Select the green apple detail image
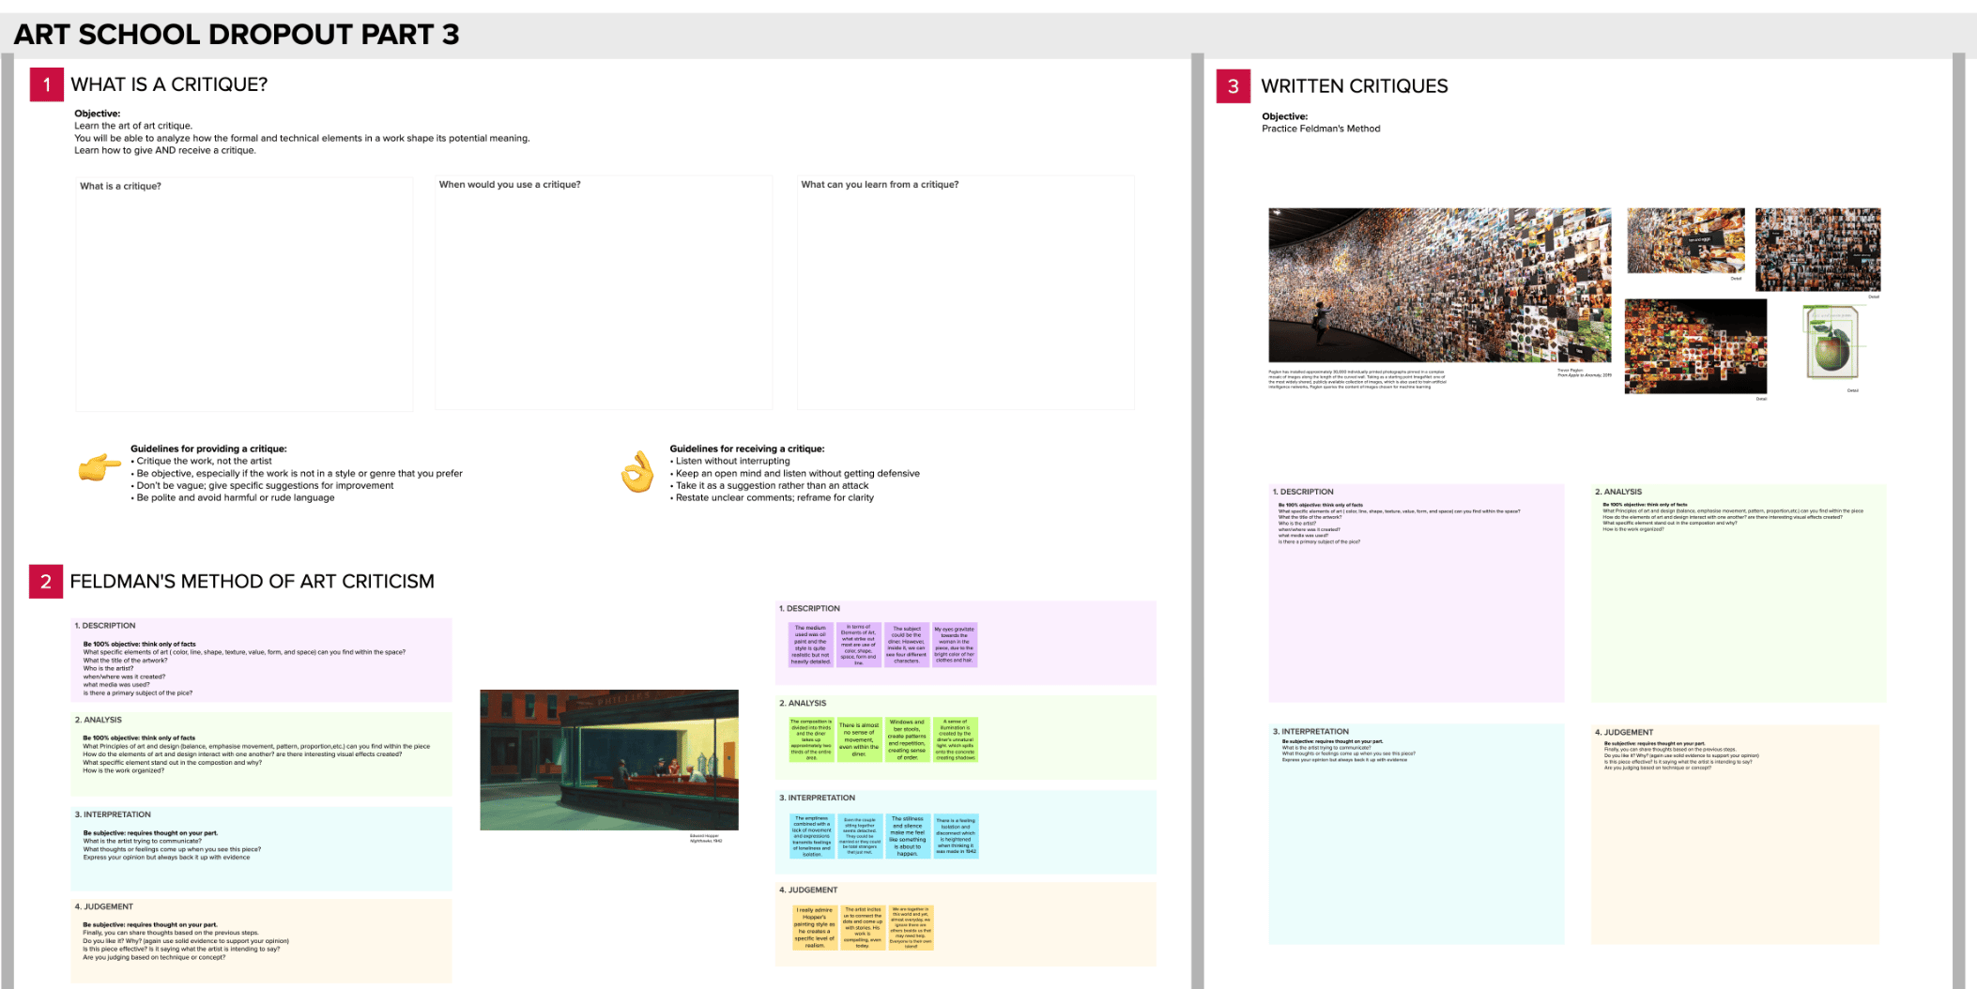Viewport: 1977px width, 989px height. (x=1831, y=343)
